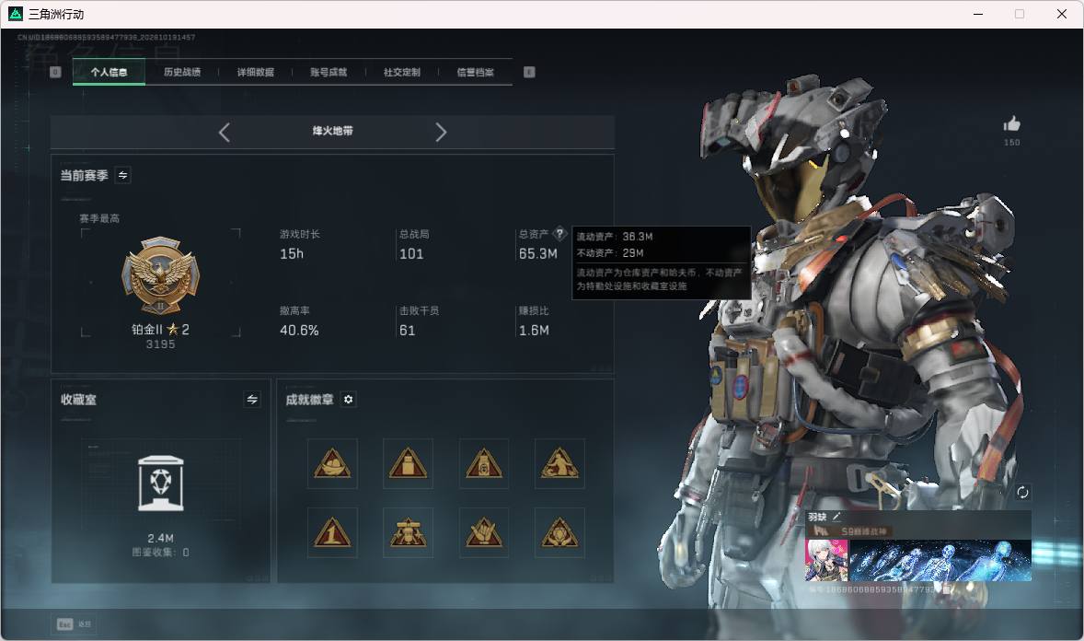Click the Esc 返回 back button
Screen dimensions: 1084x641
coord(74,624)
